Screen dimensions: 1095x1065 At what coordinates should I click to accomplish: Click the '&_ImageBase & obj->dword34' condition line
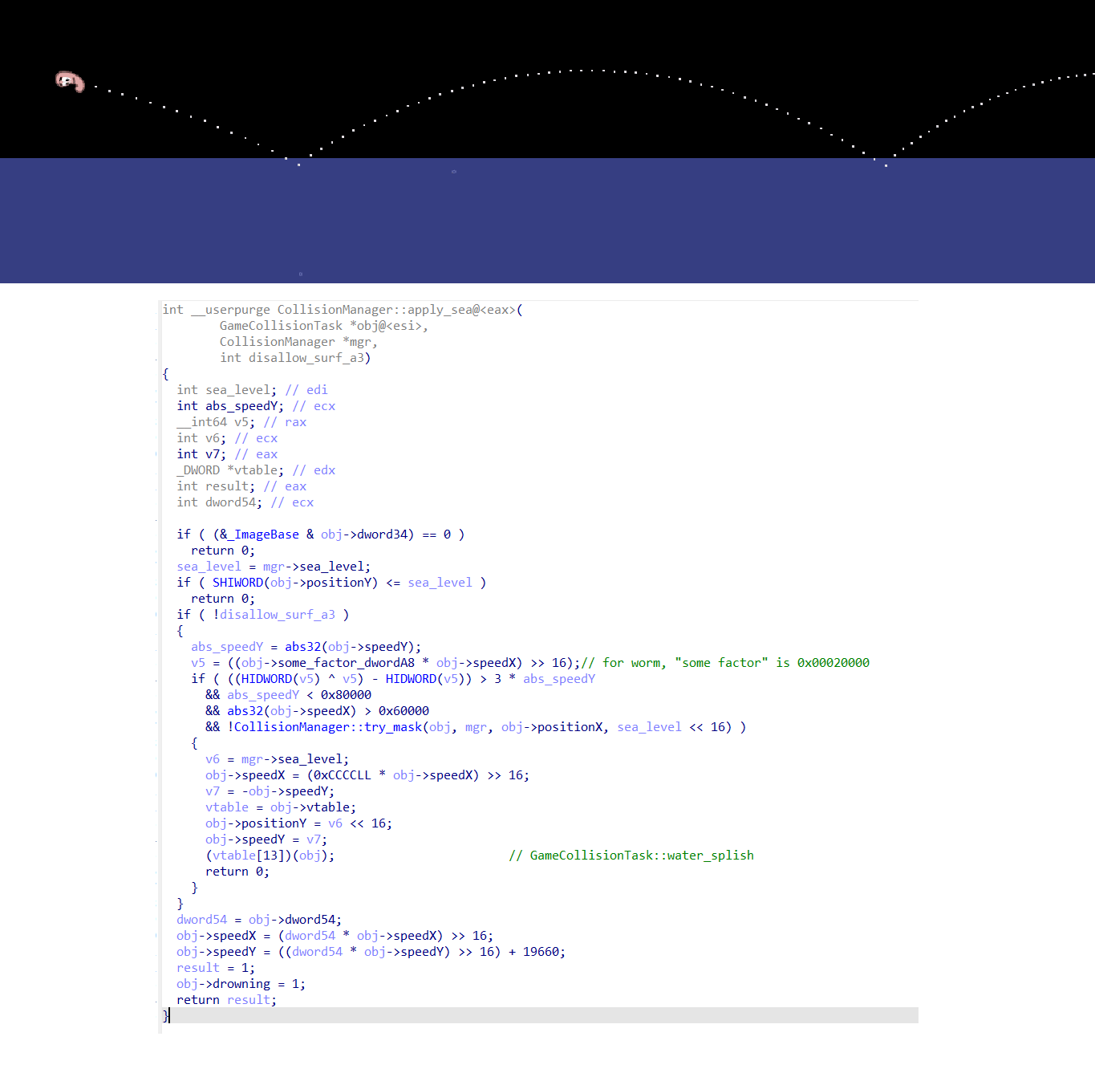pyautogui.click(x=321, y=535)
